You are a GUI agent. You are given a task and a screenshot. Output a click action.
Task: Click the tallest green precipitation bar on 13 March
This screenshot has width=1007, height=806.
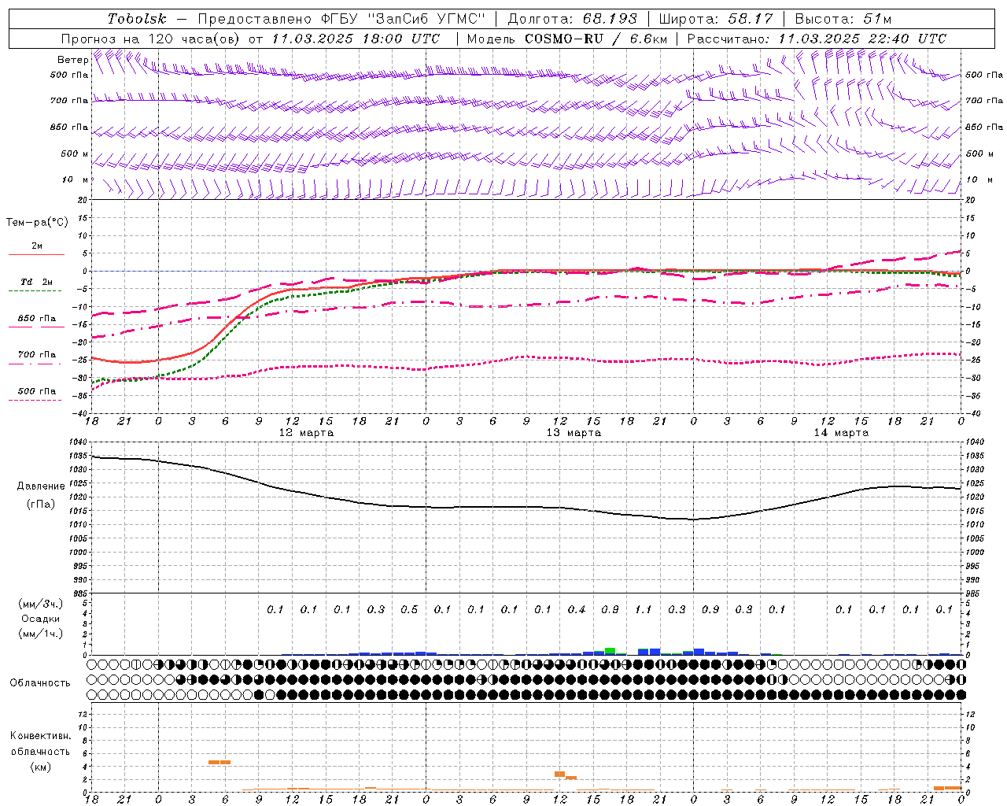[610, 651]
